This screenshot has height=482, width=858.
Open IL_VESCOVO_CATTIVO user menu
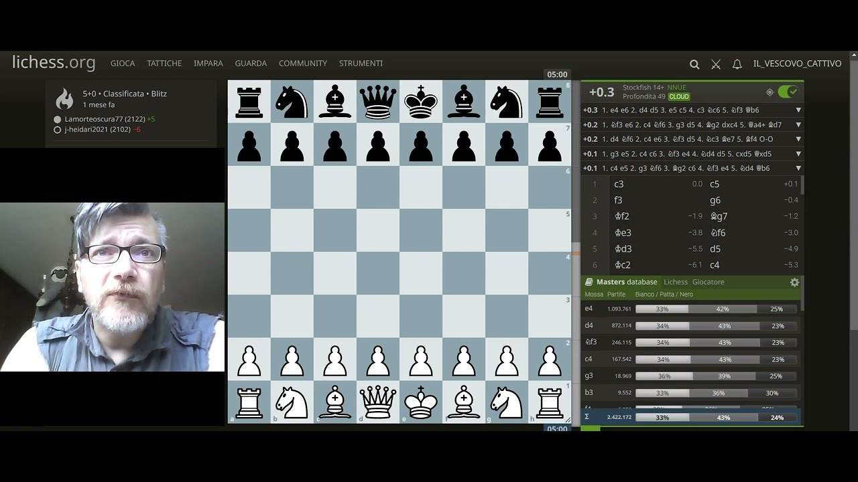click(x=797, y=64)
